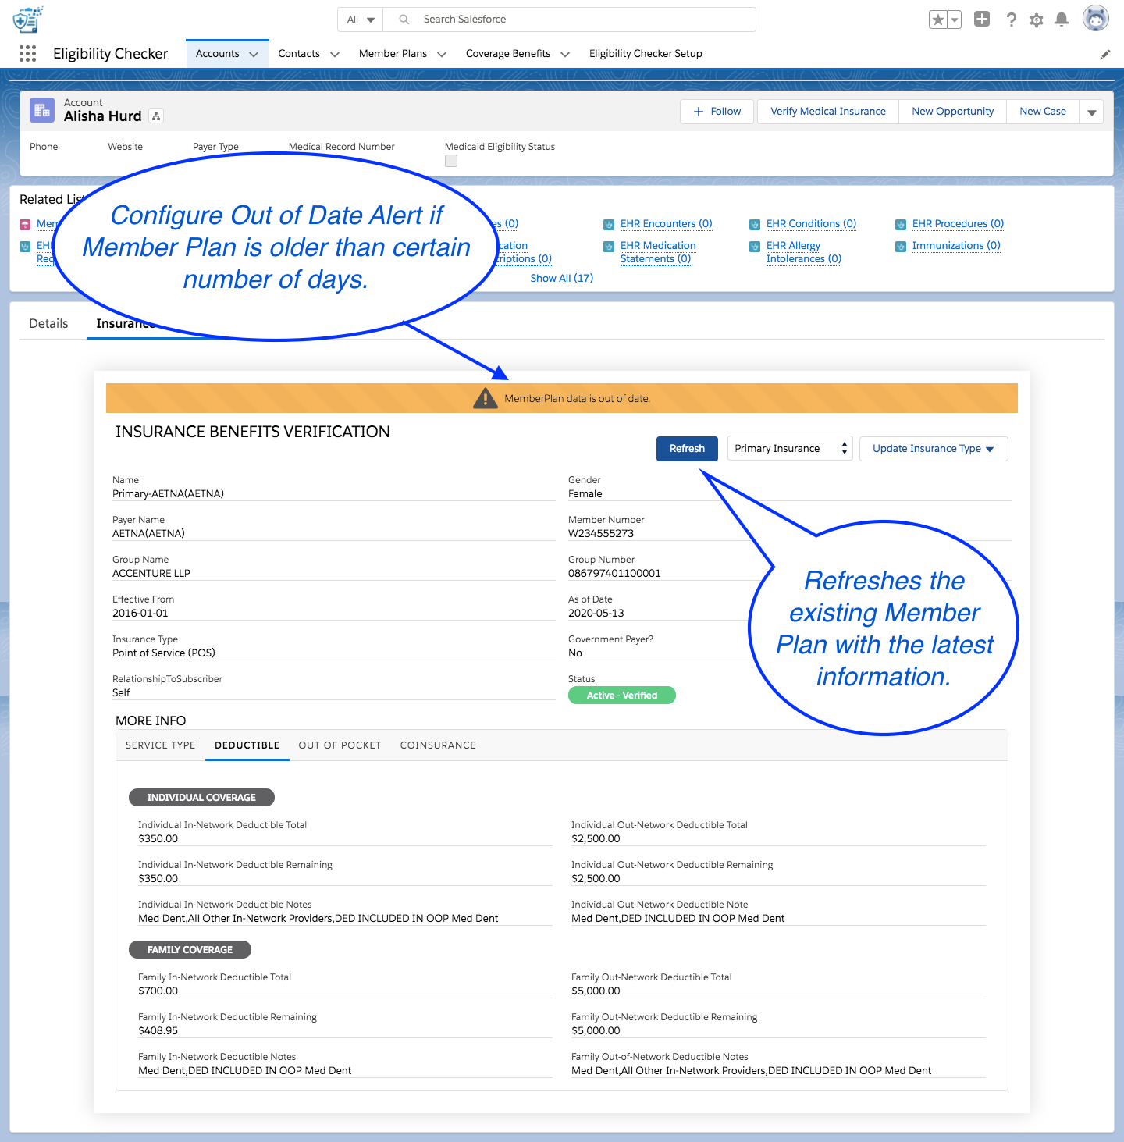
Task: Open the Setup gear icon
Action: click(1036, 20)
